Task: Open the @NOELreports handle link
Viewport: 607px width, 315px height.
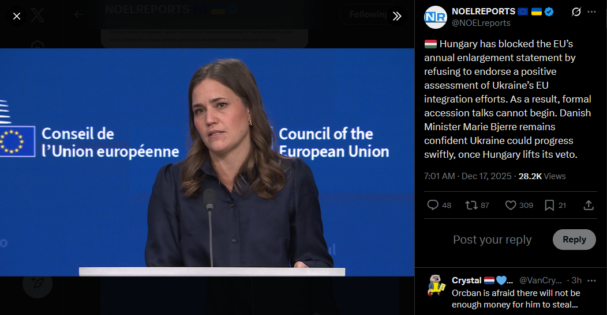Action: pyautogui.click(x=481, y=23)
